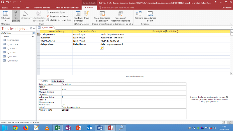
Task: Open the Fichier menu
Action: (5, 8)
